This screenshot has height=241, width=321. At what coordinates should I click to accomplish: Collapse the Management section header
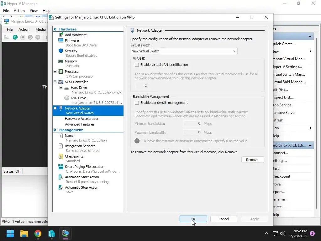(55, 130)
